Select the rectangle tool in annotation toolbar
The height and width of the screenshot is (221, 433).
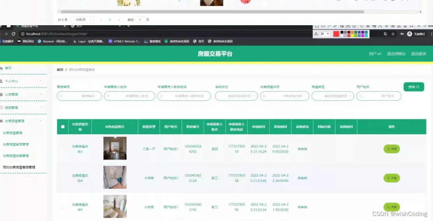317,26
